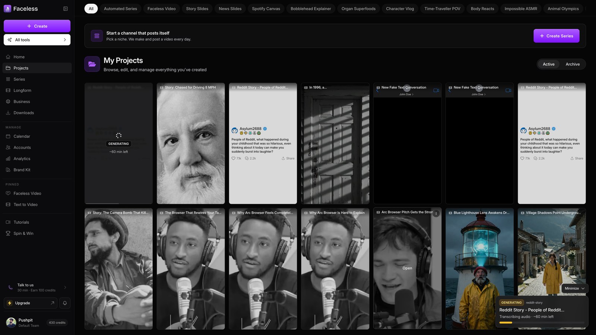Open Brand Kit
The width and height of the screenshot is (596, 335).
pos(37,170)
